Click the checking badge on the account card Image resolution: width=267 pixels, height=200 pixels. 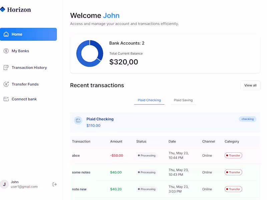(247, 119)
